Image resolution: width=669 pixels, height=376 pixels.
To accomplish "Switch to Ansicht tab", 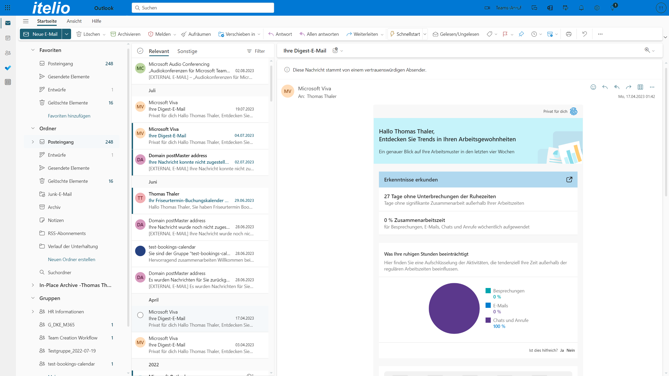I will pos(74,21).
